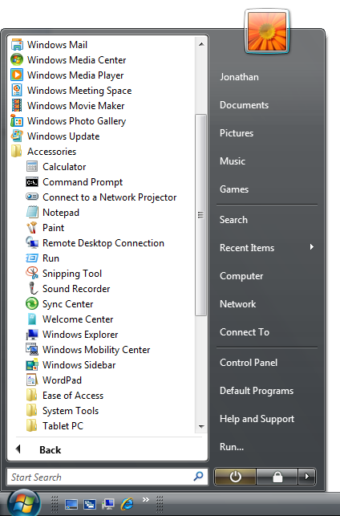Open Help and Support

257,419
